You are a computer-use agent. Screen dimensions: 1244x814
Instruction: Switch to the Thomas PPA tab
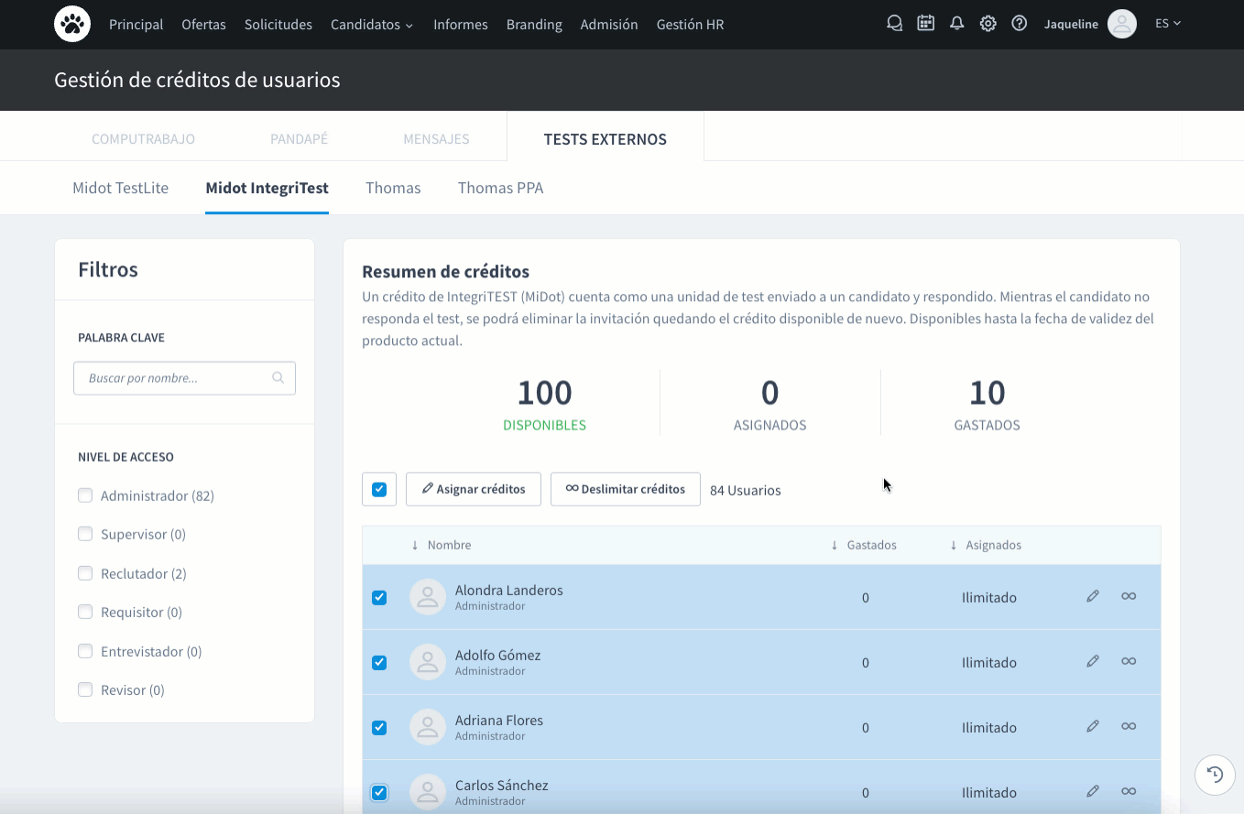pyautogui.click(x=500, y=189)
